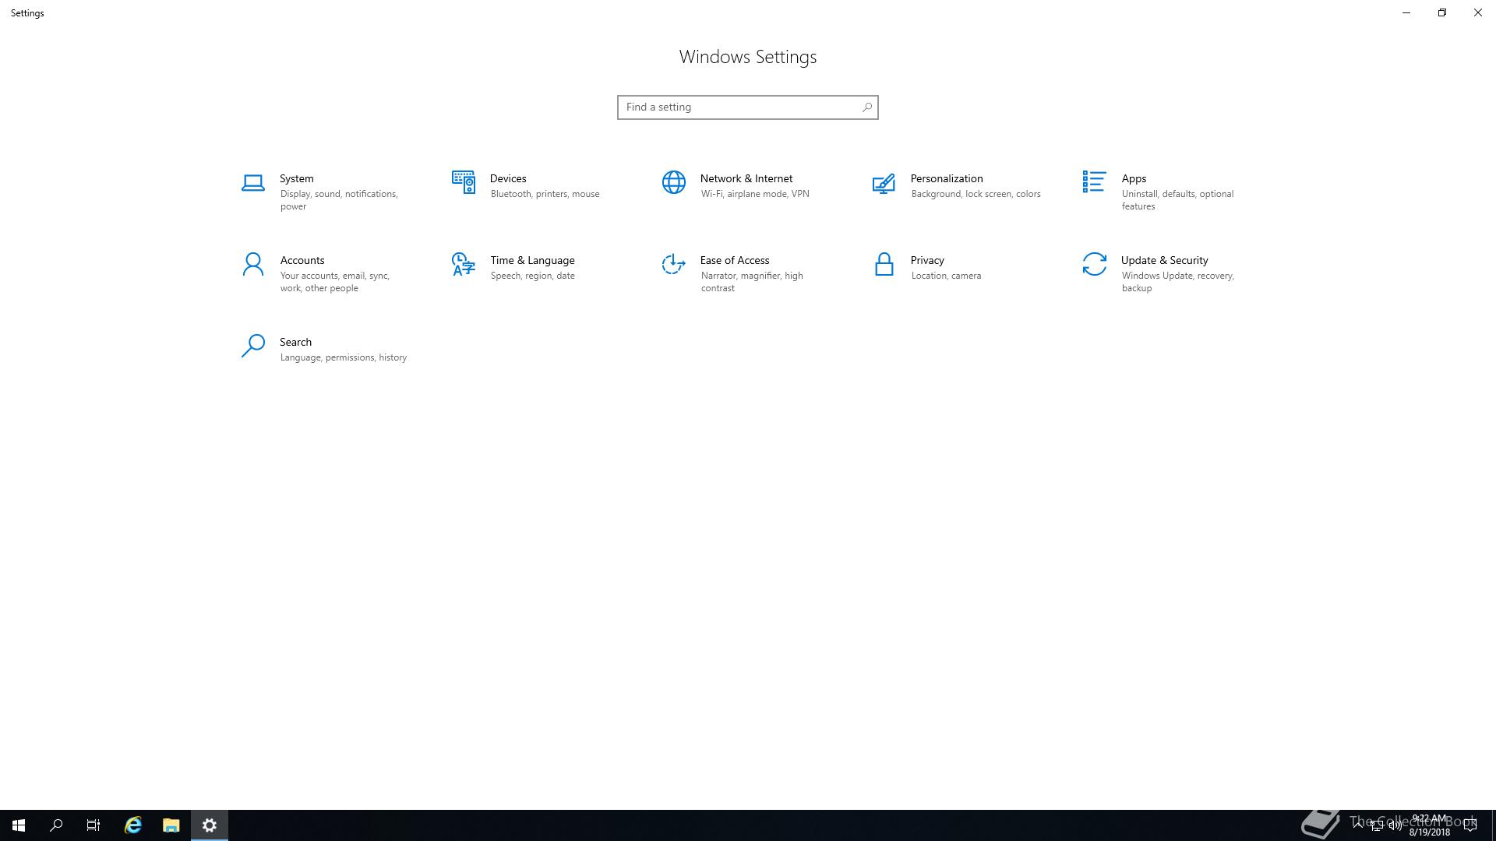Screen dimensions: 1496x841
Task: Open the Network & Internet globe icon
Action: click(674, 182)
